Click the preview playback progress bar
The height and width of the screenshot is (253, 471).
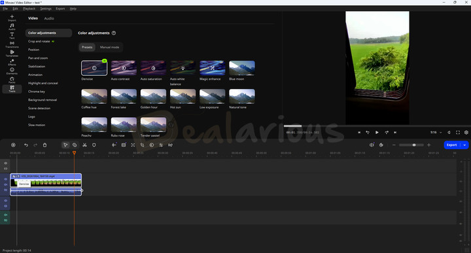click(377, 126)
